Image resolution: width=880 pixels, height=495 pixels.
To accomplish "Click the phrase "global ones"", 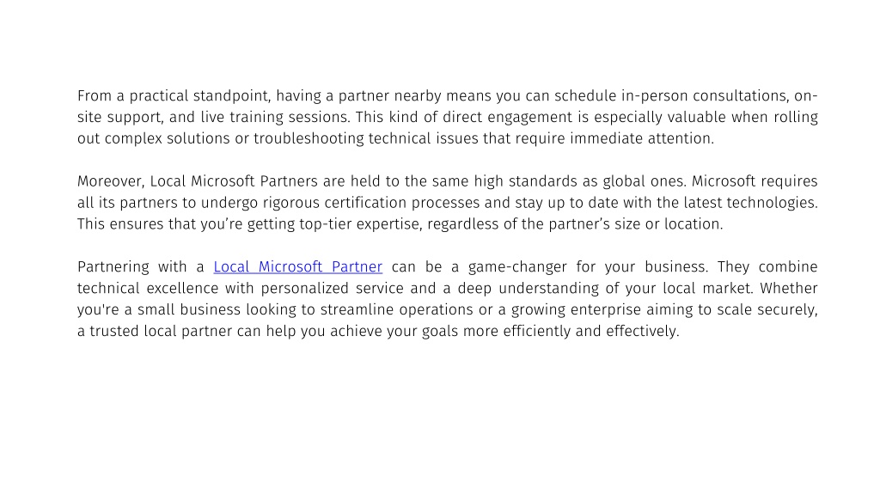I will point(644,181).
